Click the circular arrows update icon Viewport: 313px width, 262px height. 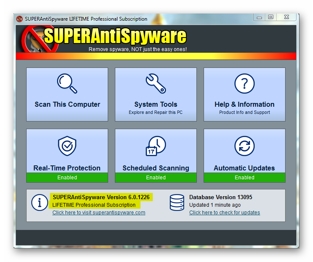pyautogui.click(x=244, y=146)
